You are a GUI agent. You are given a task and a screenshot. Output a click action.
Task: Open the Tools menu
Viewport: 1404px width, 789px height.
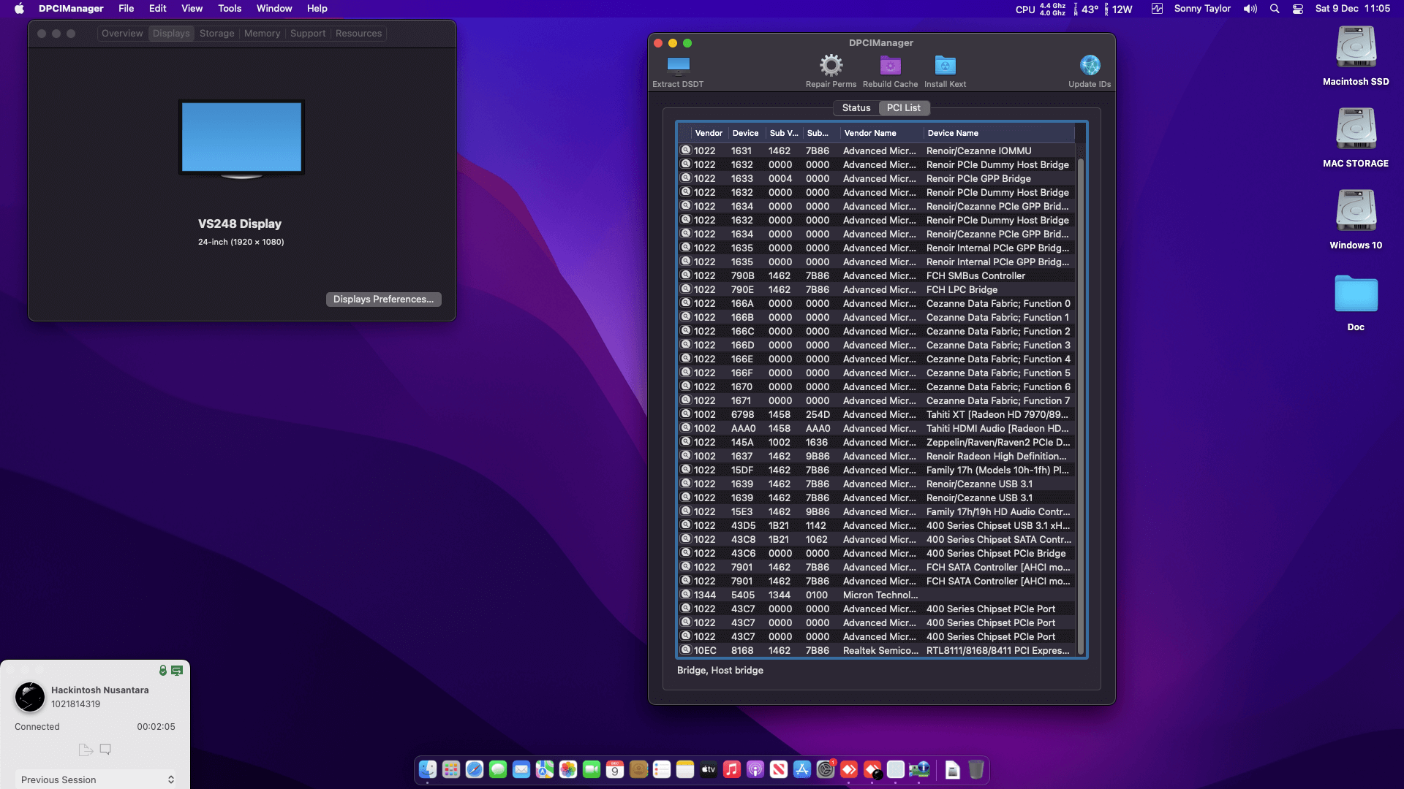(229, 9)
